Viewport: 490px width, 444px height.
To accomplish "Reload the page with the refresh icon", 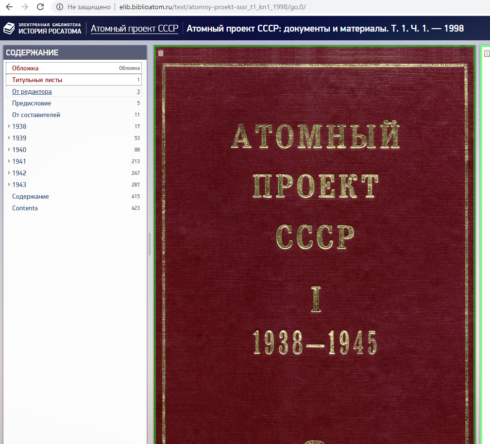I will coord(40,7).
